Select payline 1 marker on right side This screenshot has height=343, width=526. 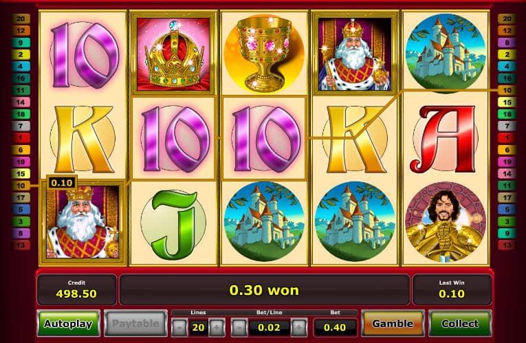[x=507, y=137]
